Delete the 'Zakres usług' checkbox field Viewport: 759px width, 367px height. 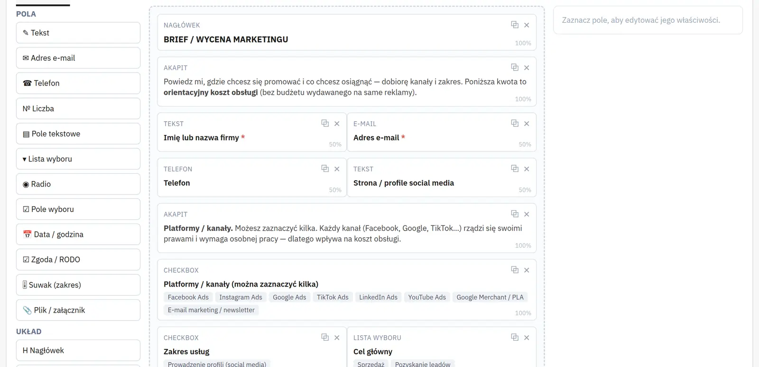(337, 338)
